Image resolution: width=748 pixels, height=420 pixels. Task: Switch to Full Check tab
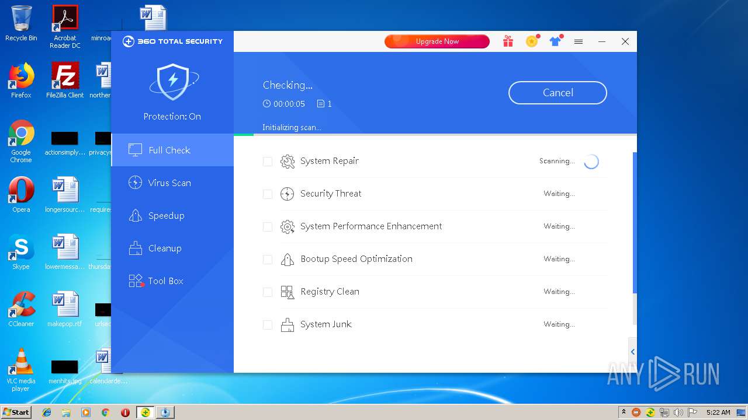172,150
